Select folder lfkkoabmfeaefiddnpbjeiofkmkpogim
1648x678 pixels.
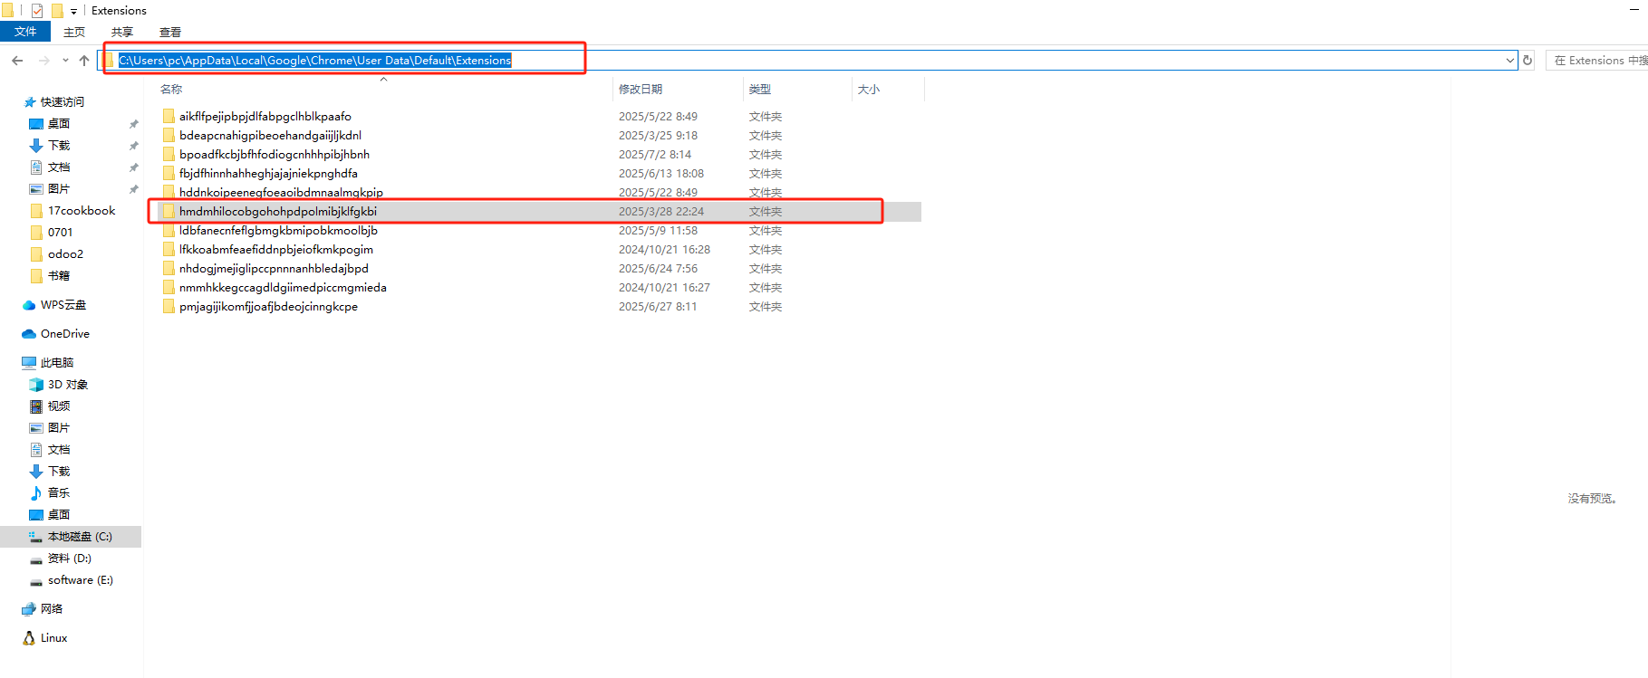click(x=276, y=249)
